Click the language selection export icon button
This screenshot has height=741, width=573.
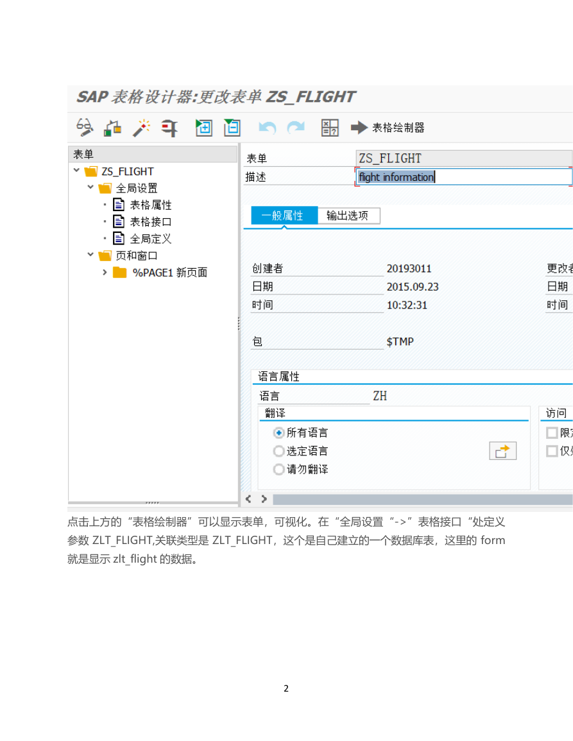click(502, 451)
